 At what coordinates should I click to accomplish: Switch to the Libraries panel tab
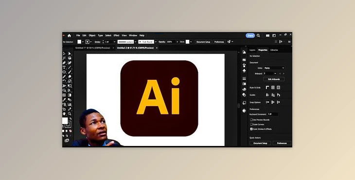(274, 50)
